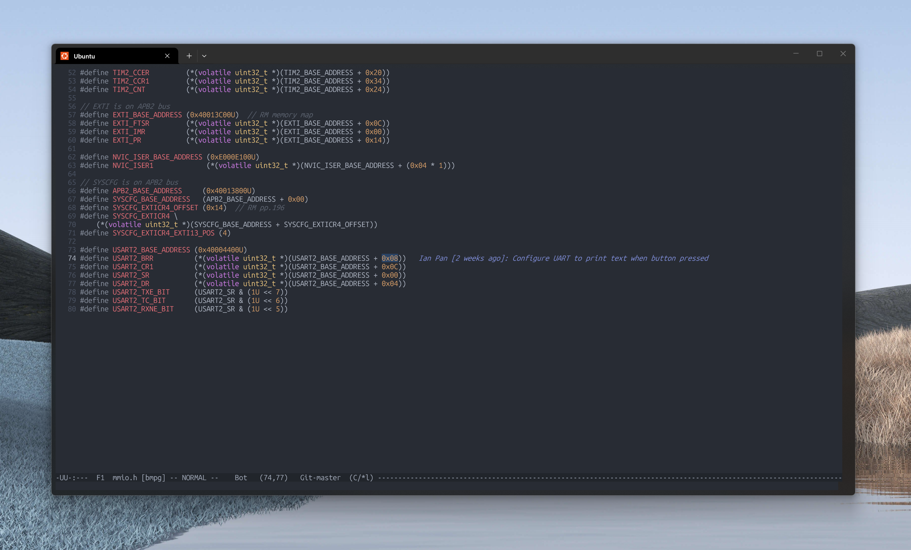Click the [bmpg] project tag in mode line

click(x=153, y=478)
